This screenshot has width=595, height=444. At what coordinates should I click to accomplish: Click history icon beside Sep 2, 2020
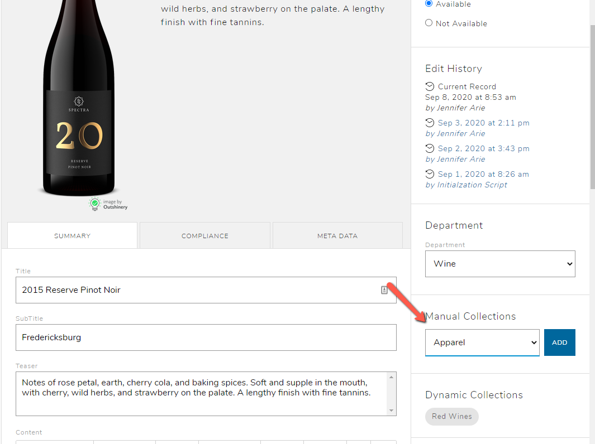coord(430,148)
